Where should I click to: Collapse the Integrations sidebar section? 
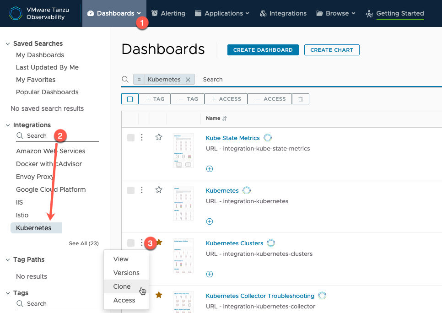click(x=8, y=125)
